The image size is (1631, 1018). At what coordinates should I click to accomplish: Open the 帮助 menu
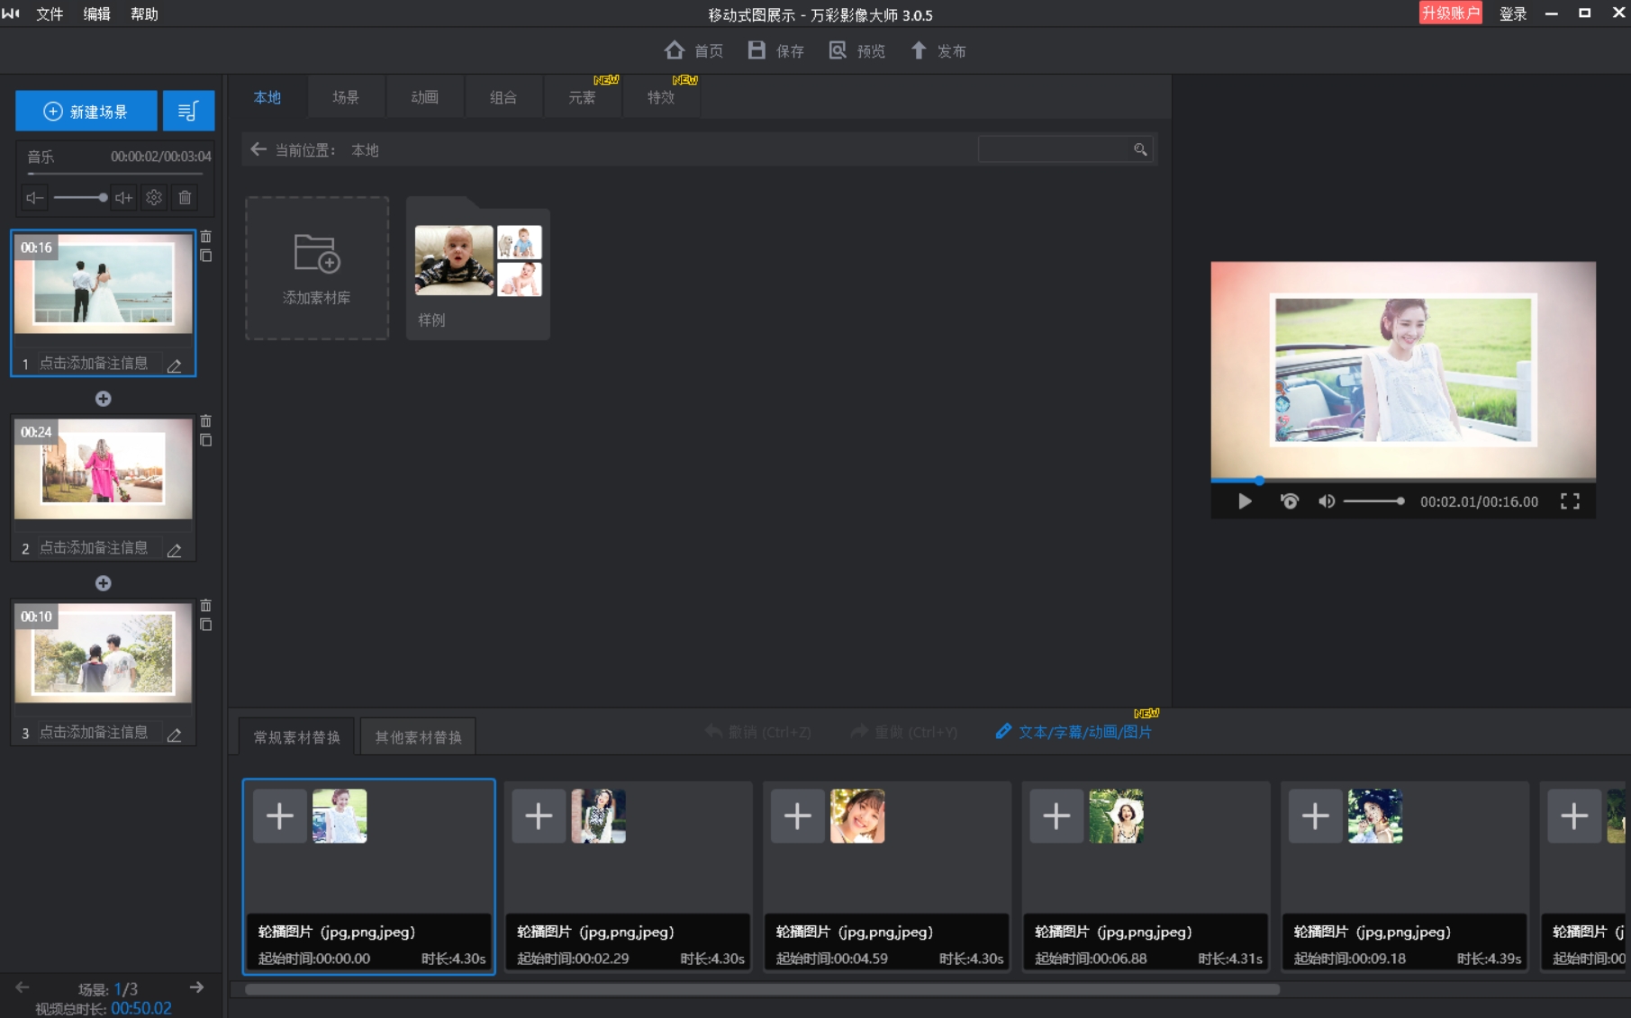pos(144,14)
